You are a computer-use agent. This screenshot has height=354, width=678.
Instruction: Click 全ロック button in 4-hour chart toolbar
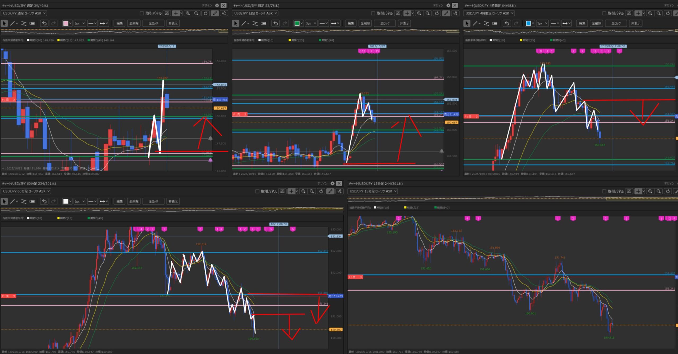[x=616, y=23]
